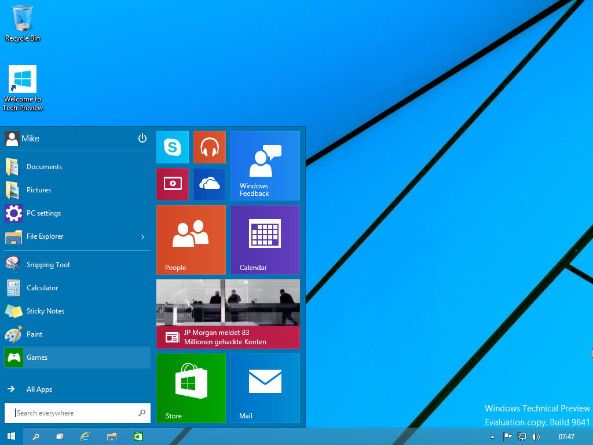Open Pictures from the Start menu
The image size is (593, 445).
[x=77, y=190]
